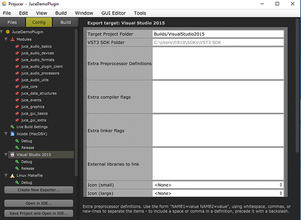Click the Visual Studio Release configuration icon

tap(17, 169)
